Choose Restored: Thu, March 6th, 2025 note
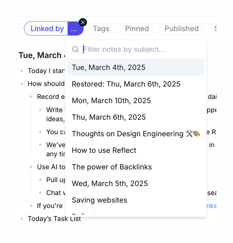Screen dimensions: 233x243 point(126,84)
